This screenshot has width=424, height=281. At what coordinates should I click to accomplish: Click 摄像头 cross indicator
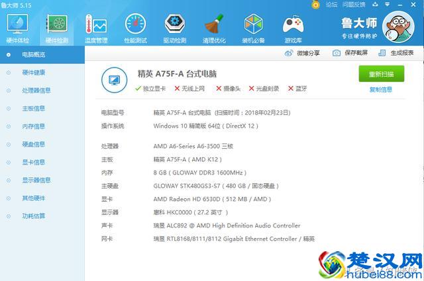(229, 89)
